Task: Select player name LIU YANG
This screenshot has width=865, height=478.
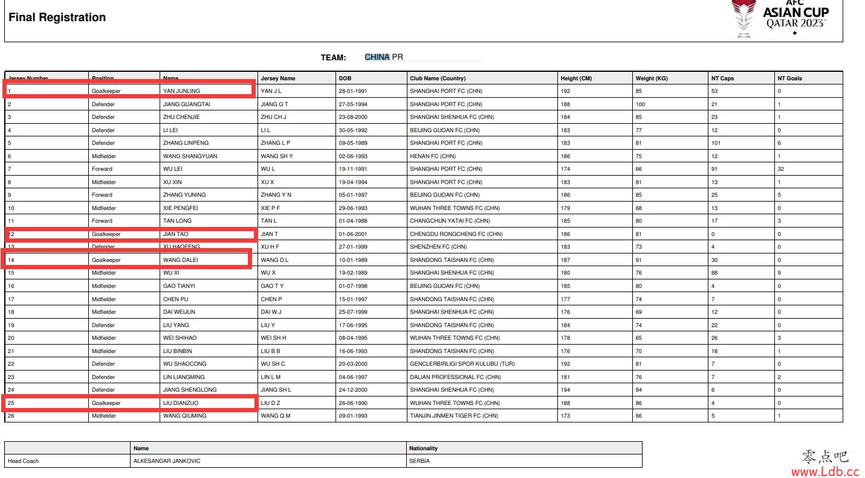Action: (x=176, y=325)
